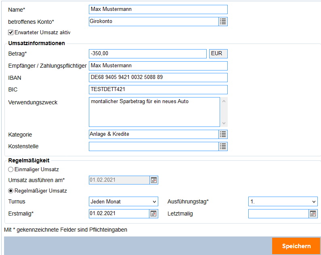
Task: Select the Einmaliger Umsatz radio button
Action: tap(11, 170)
